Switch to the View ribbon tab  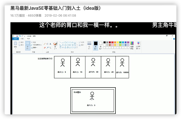(x=28, y=39)
